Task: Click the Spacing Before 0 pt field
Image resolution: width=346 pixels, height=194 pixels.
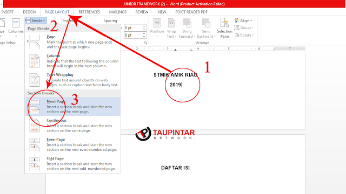Action: (133, 28)
